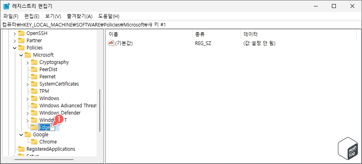Click the Policies folder icon
The width and height of the screenshot is (362, 164).
point(21,48)
